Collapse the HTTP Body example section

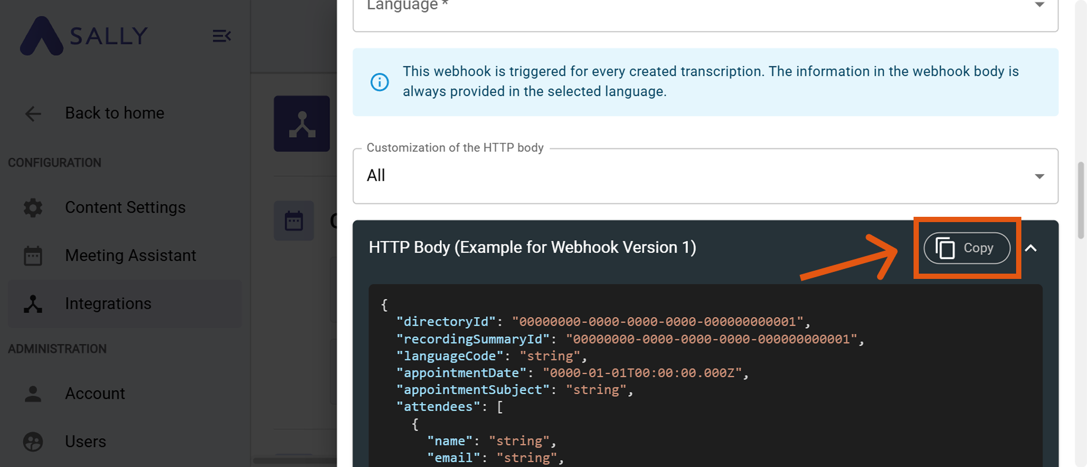[1031, 248]
